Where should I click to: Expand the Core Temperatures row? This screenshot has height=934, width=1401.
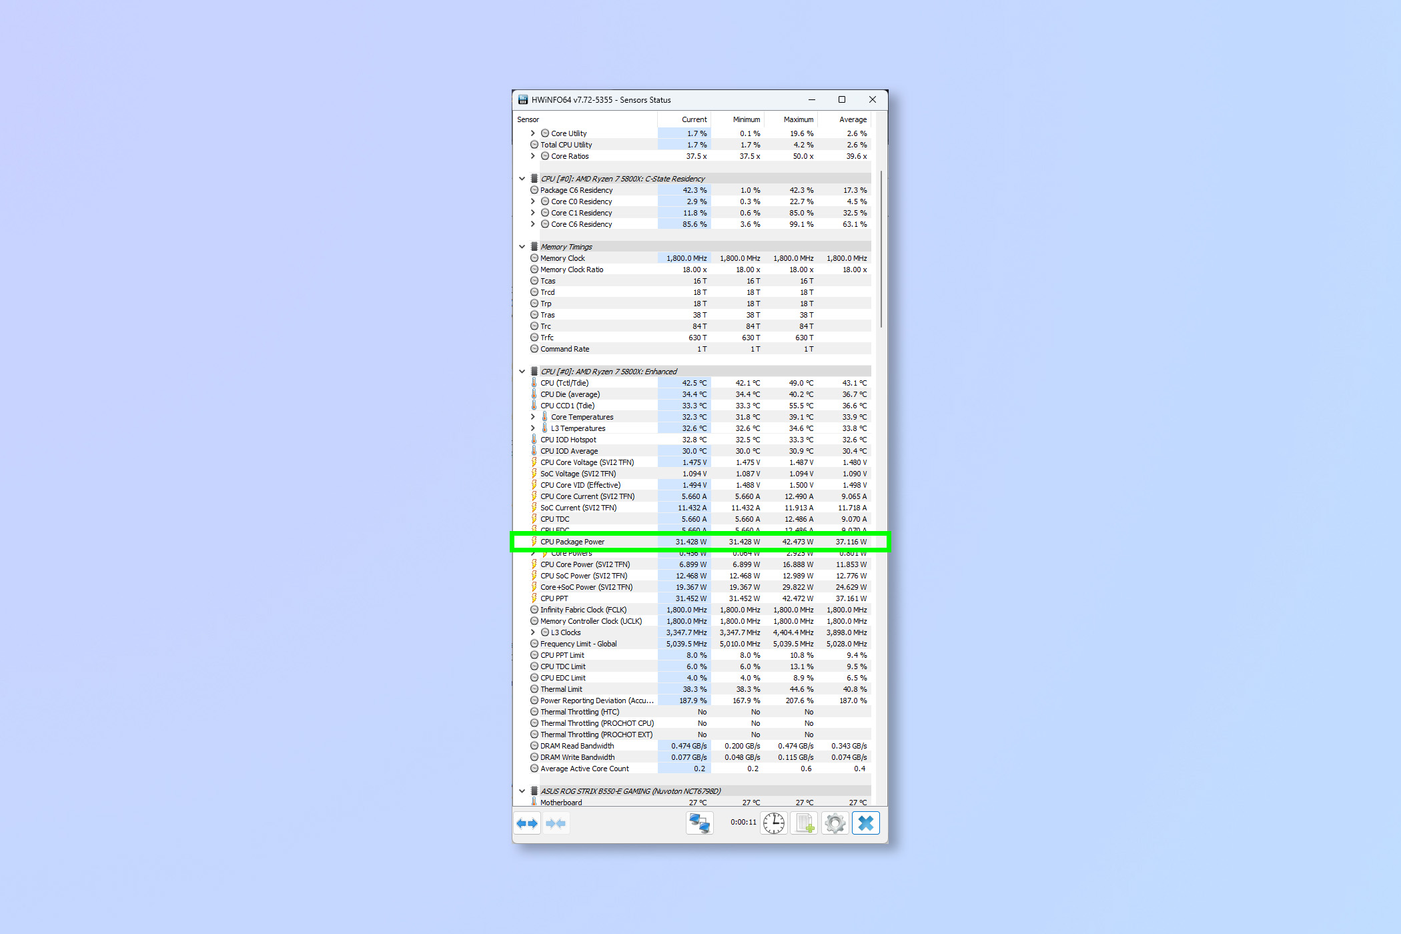[532, 417]
